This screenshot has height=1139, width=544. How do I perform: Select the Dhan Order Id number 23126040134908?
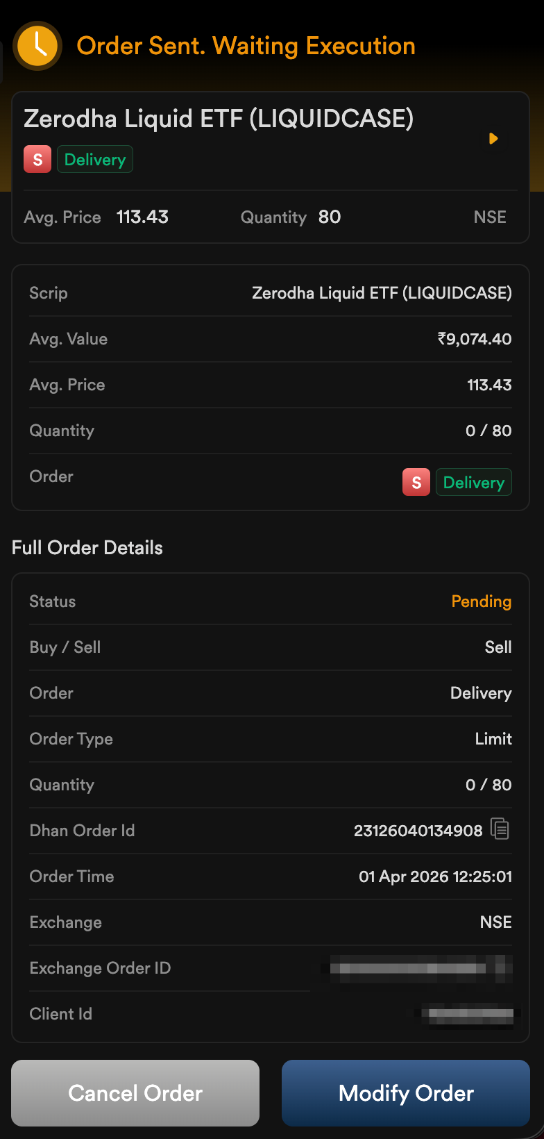coord(418,831)
